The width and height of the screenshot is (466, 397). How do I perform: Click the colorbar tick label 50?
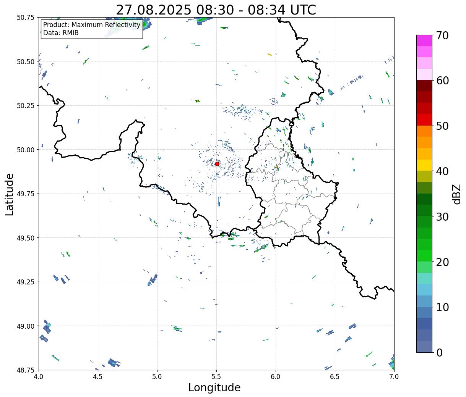(x=442, y=126)
